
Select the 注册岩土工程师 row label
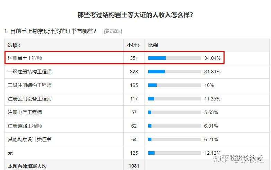point(25,58)
